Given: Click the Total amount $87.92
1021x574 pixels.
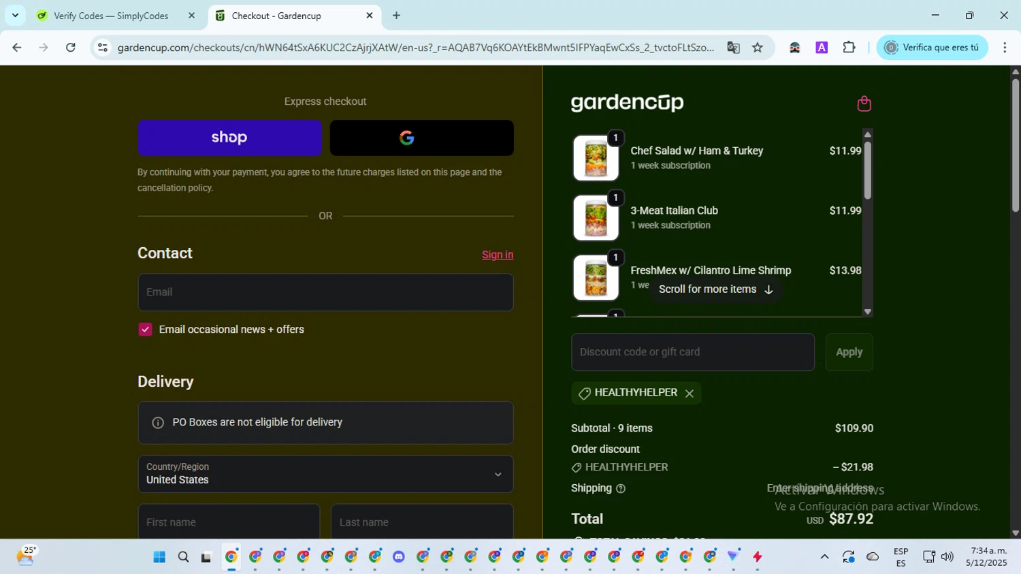Looking at the screenshot, I should coord(851,519).
